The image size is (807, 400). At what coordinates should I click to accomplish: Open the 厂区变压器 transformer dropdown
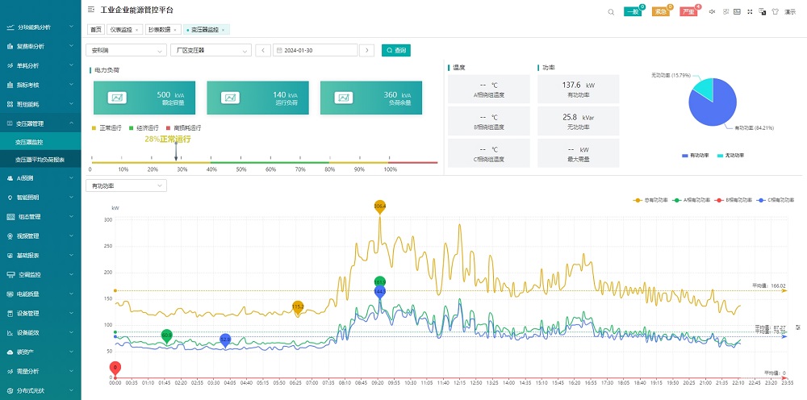pyautogui.click(x=211, y=50)
